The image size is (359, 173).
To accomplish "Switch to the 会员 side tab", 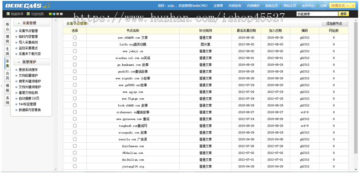I will point(7,76).
